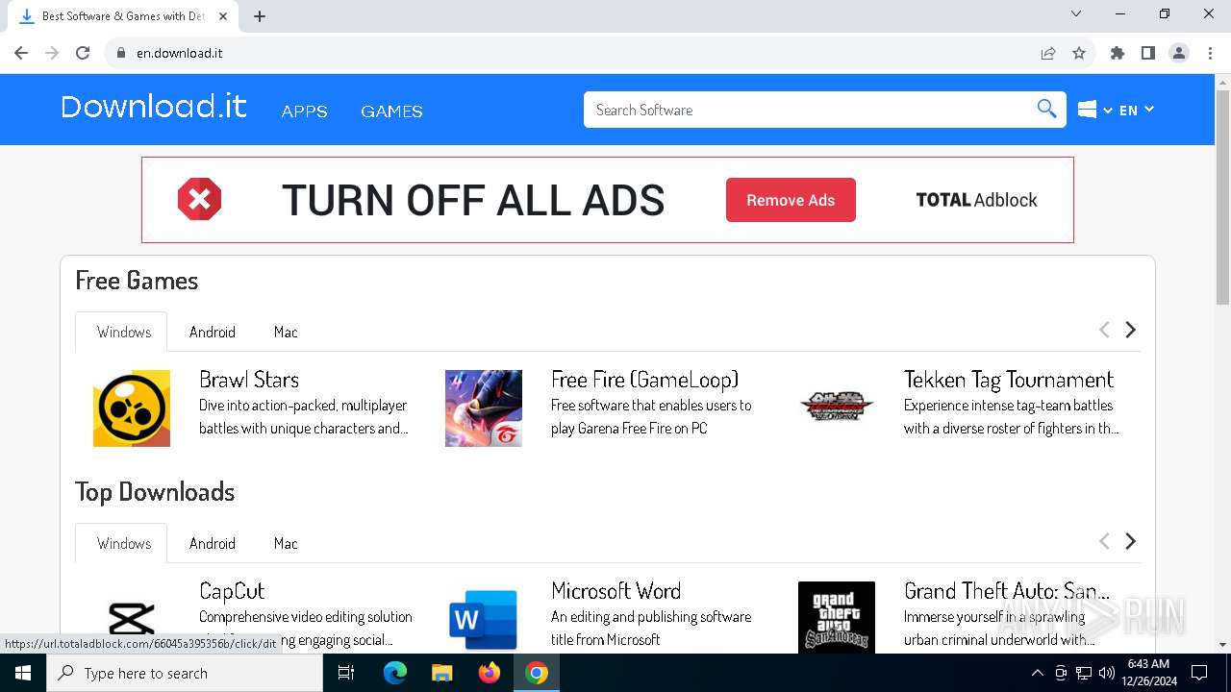The width and height of the screenshot is (1231, 692).
Task: Click the share page icon in address bar
Action: click(x=1048, y=53)
